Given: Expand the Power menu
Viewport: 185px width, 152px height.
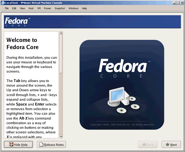Looking at the screenshot, I should click(x=48, y=8).
